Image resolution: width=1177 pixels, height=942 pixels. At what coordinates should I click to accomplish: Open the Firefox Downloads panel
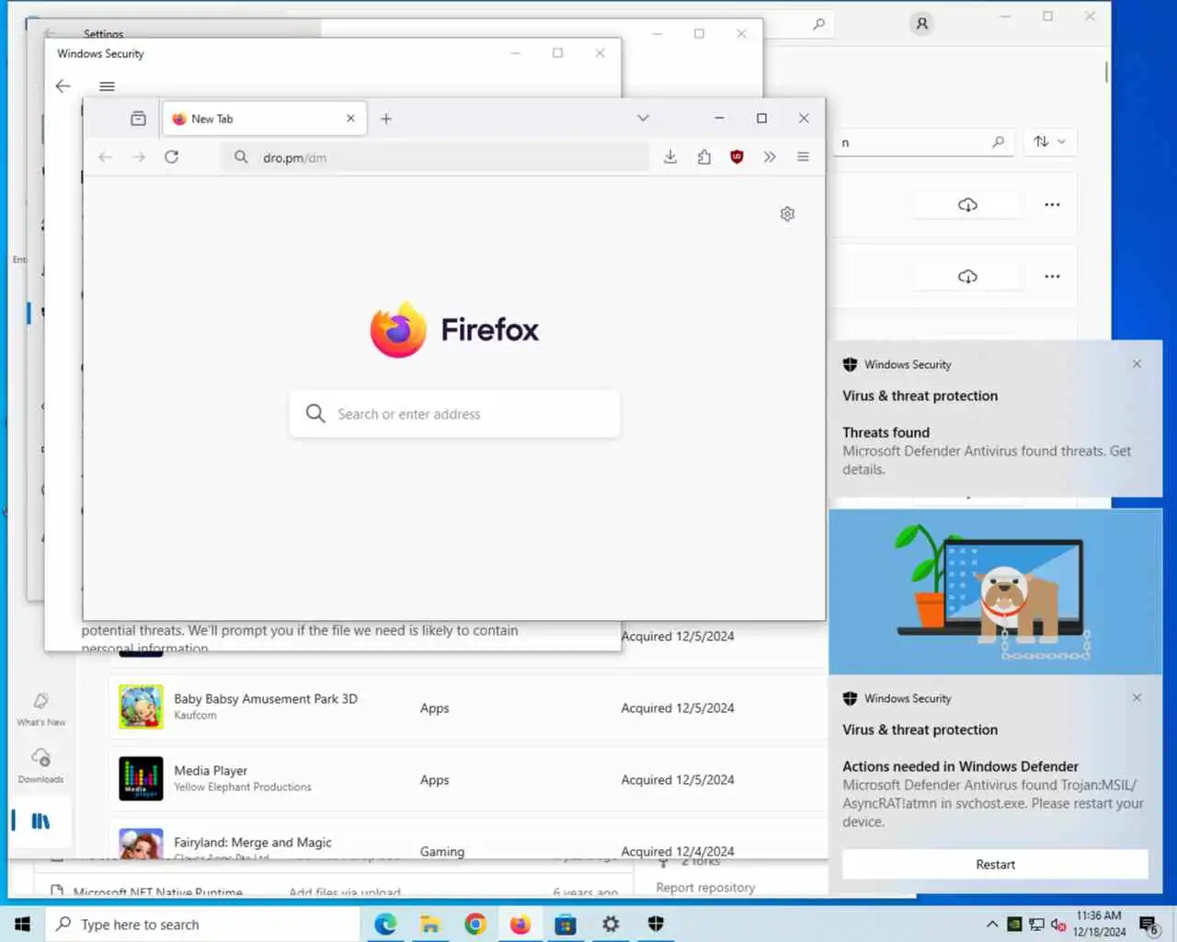click(670, 157)
